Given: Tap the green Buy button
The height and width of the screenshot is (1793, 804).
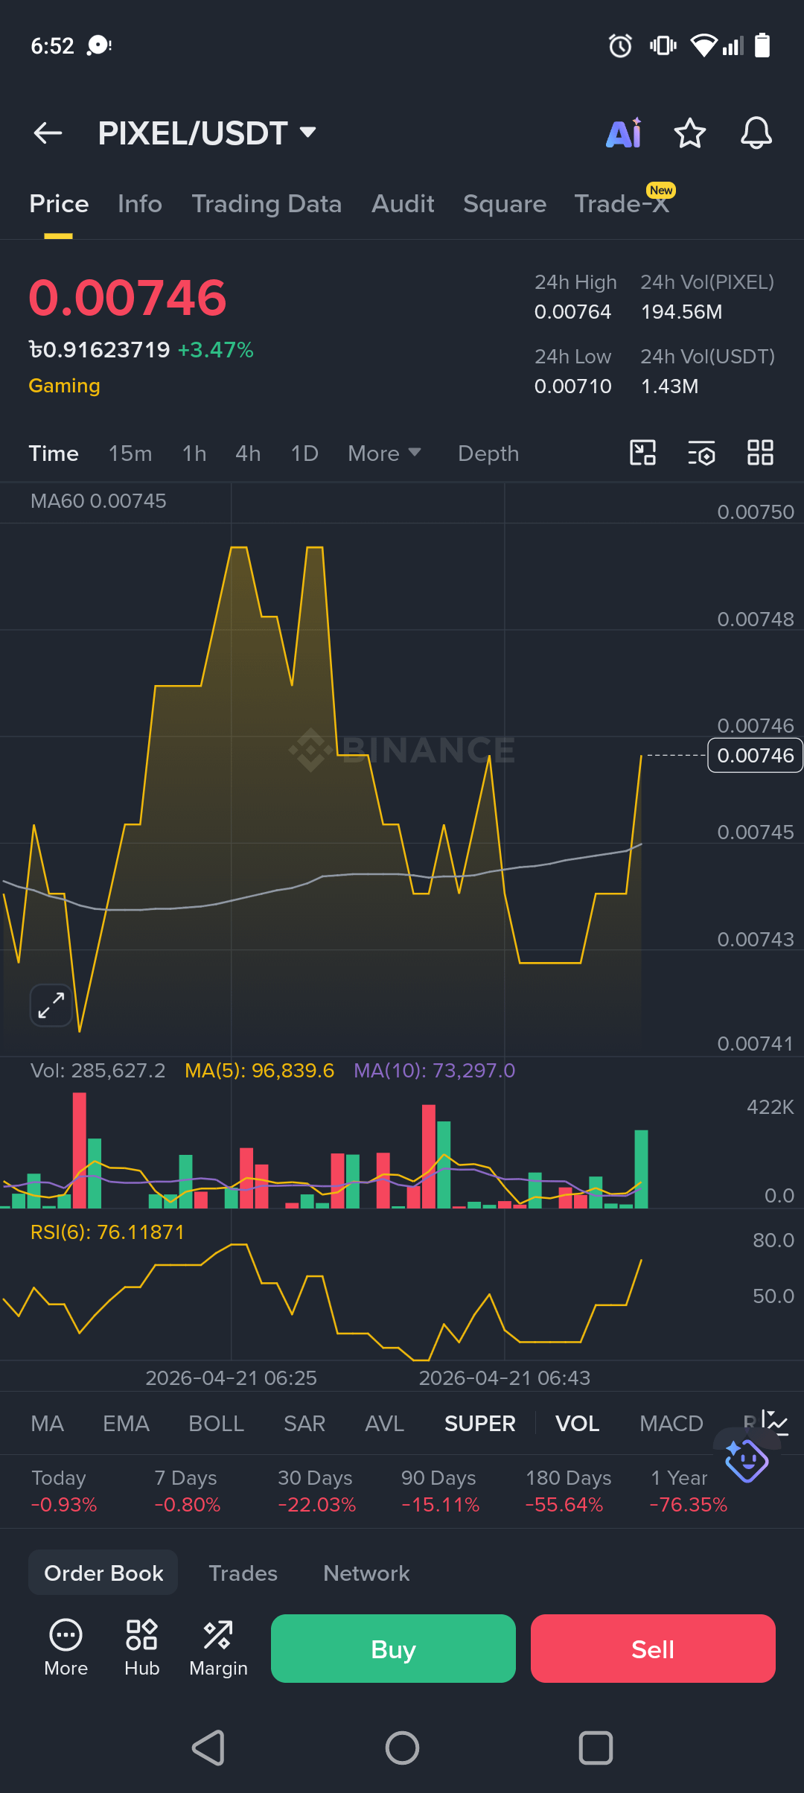Looking at the screenshot, I should [393, 1649].
